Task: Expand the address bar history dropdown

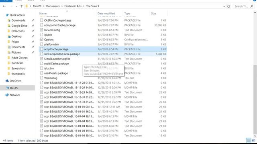Action: (x=224, y=6)
